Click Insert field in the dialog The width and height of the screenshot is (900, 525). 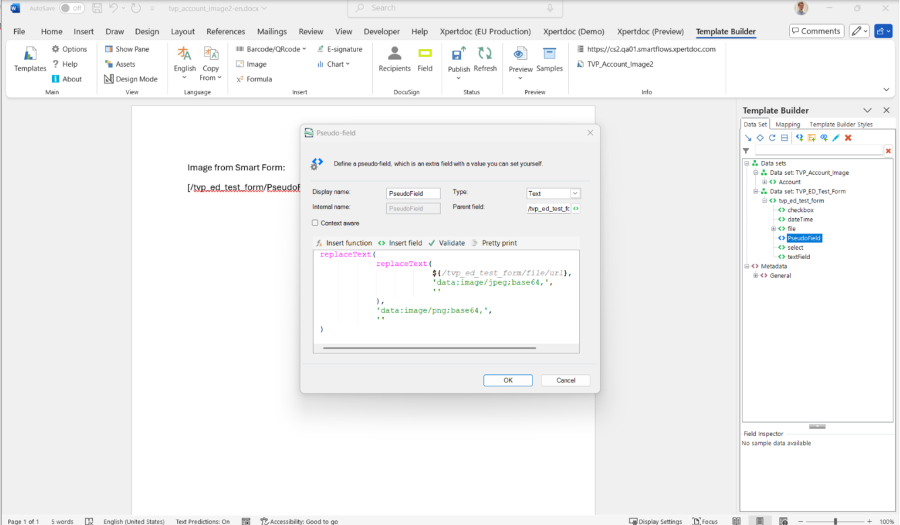pos(400,243)
